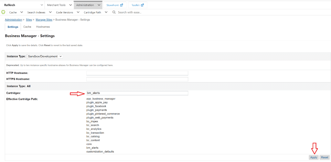The width and height of the screenshot is (331, 162).
Task: Switch to the Cache tab
Action: [x=27, y=27]
